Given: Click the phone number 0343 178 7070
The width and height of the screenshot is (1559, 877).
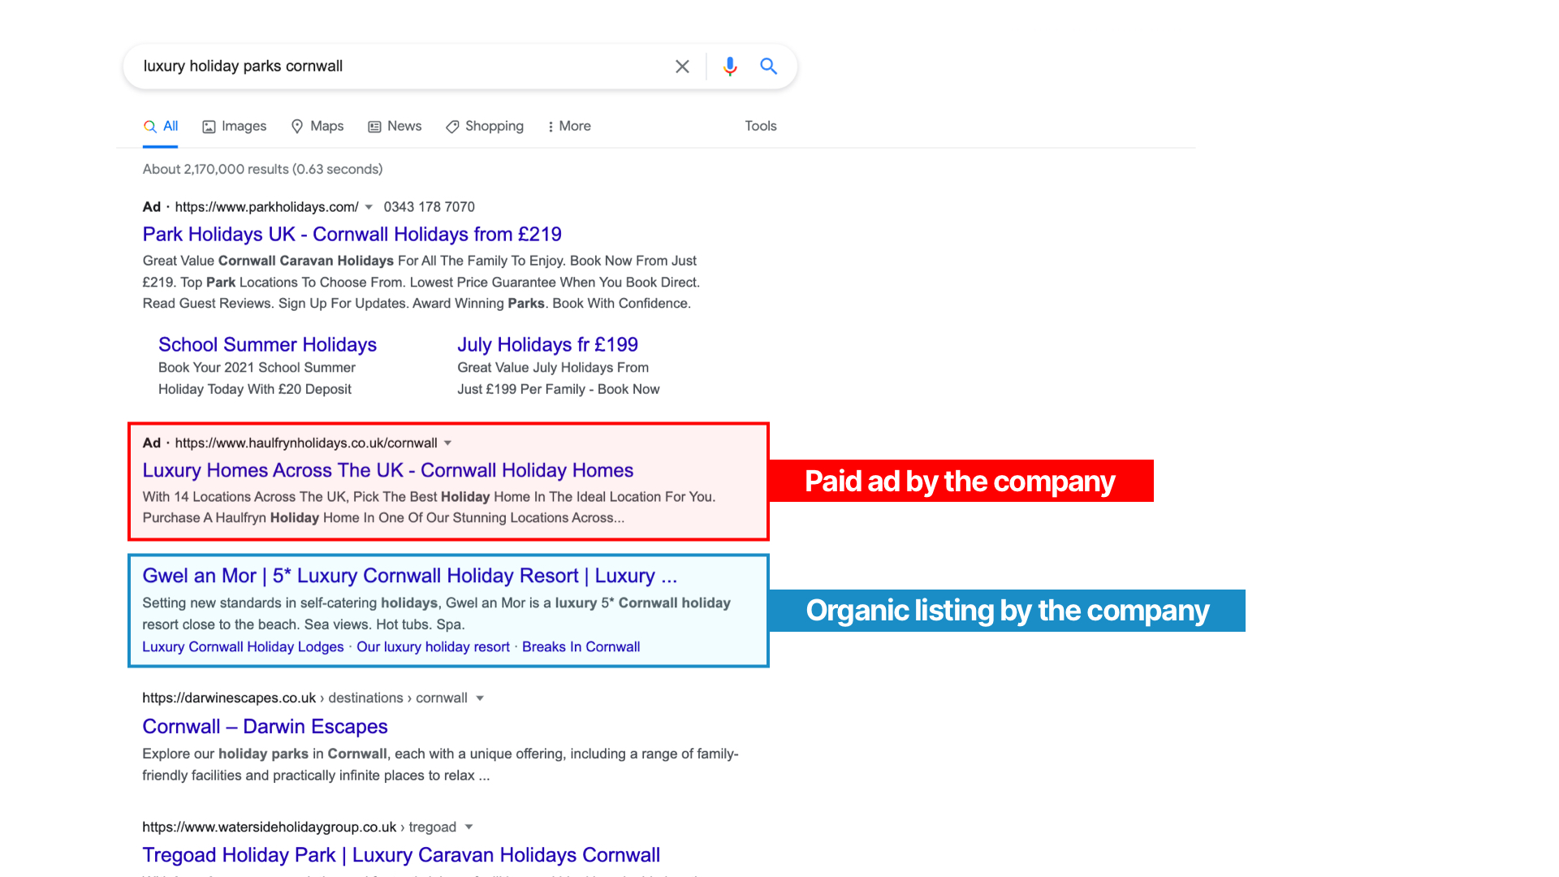Looking at the screenshot, I should 429,207.
